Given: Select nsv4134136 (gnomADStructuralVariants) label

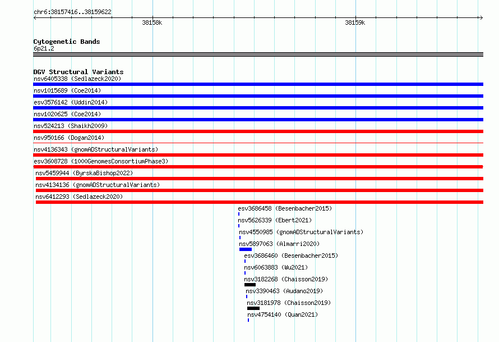Looking at the screenshot, I should [x=98, y=185].
